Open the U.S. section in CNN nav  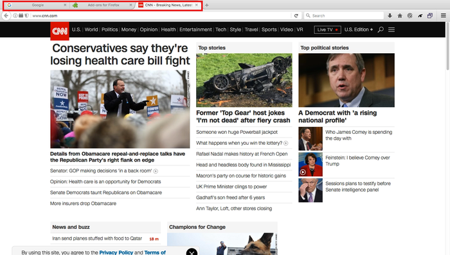(x=76, y=29)
